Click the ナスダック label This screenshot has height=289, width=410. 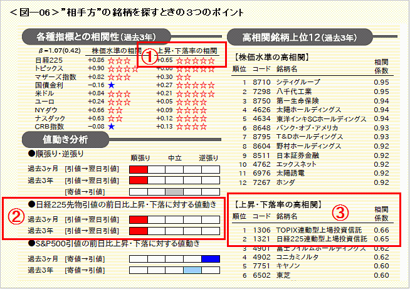50,118
